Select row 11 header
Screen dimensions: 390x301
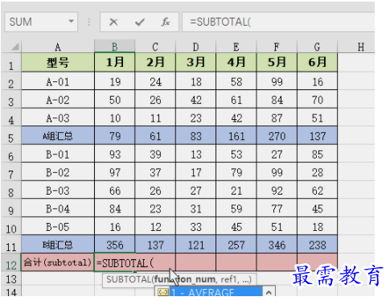pyautogui.click(x=10, y=245)
